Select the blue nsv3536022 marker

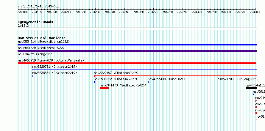click(94, 82)
